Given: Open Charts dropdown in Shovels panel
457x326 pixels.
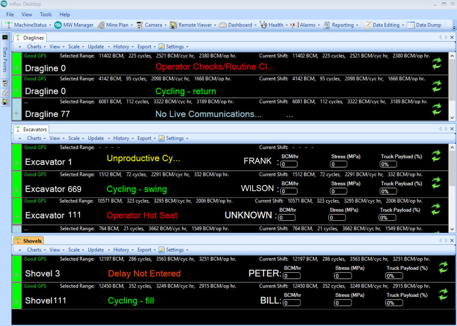Looking at the screenshot, I should click(x=37, y=250).
